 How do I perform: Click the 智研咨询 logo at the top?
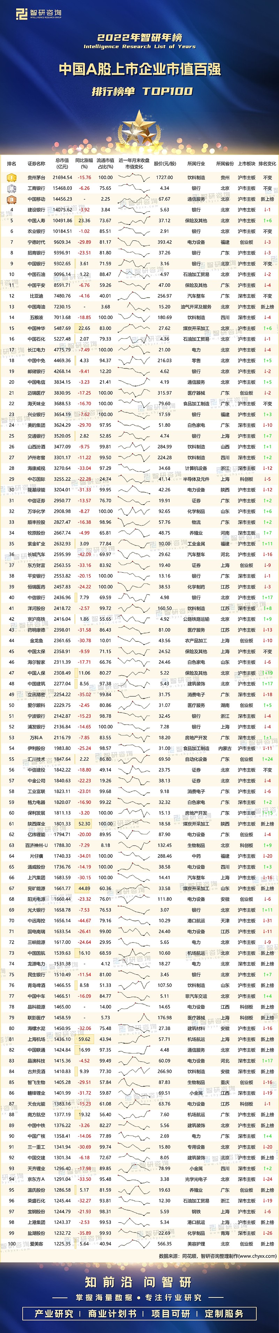pyautogui.click(x=38, y=14)
